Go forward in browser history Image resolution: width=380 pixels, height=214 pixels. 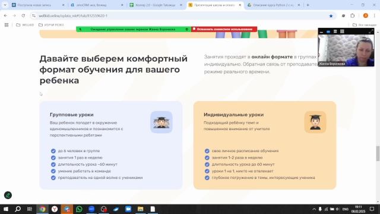click(x=14, y=16)
